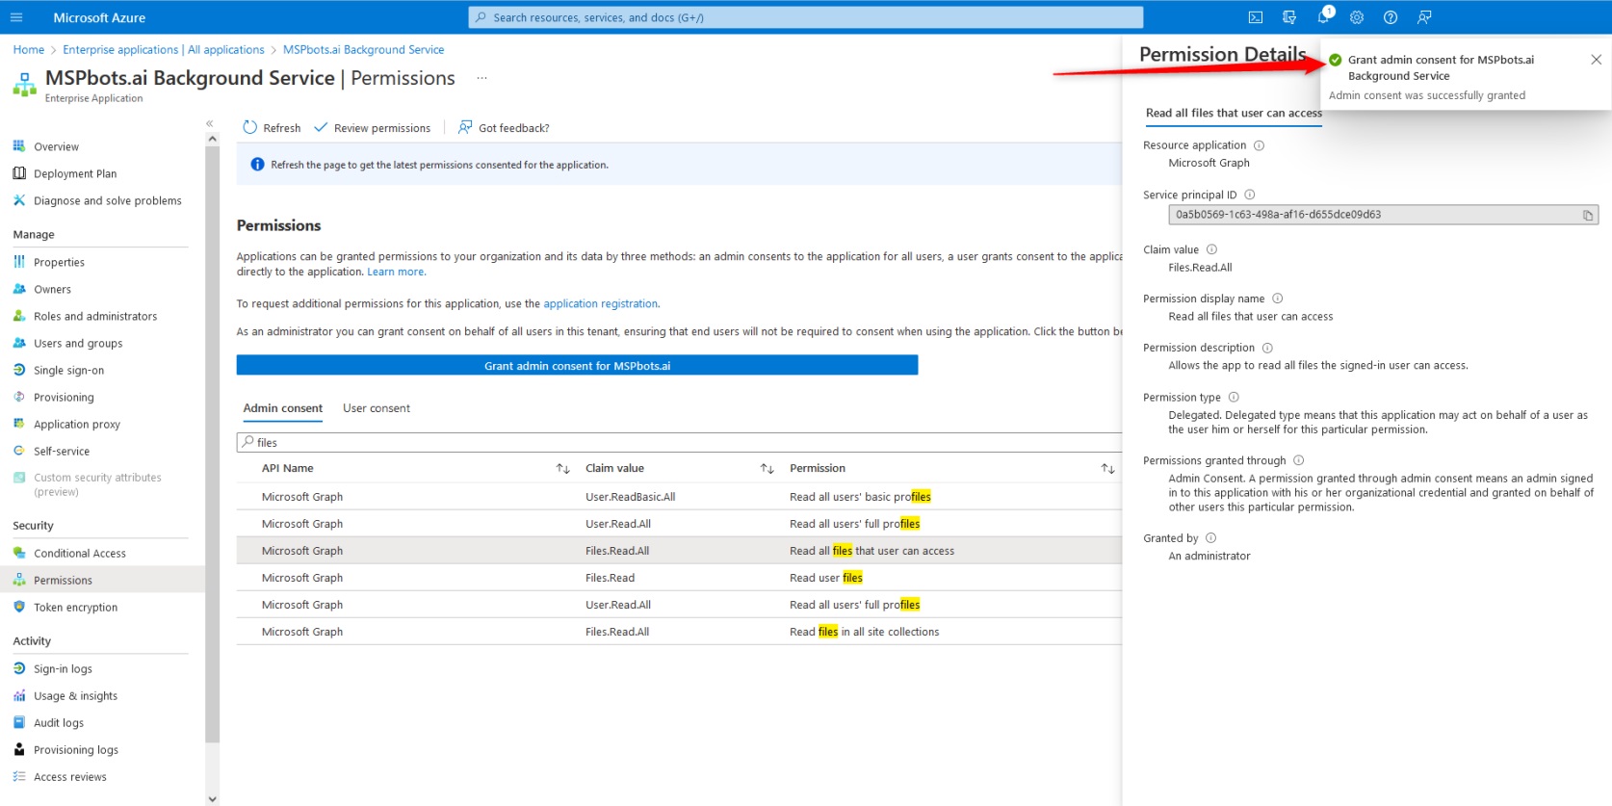This screenshot has height=806, width=1612.
Task: Open the Cloud Shell icon in header
Action: 1256,17
